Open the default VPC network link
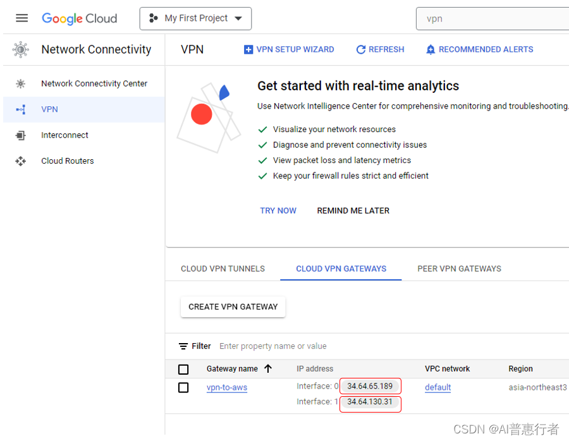The height and width of the screenshot is (441, 569). point(437,388)
